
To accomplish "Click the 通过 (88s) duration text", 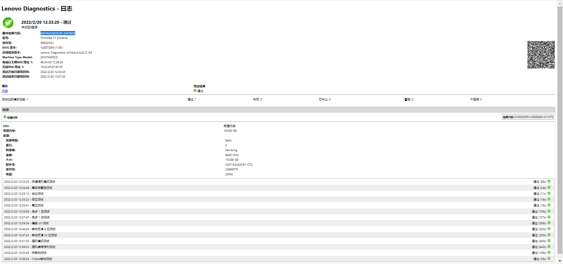I will coord(540,182).
